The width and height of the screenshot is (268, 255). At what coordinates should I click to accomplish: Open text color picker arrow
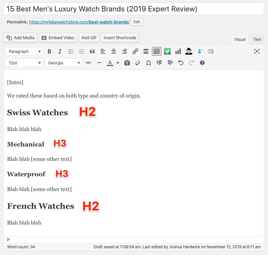118,63
